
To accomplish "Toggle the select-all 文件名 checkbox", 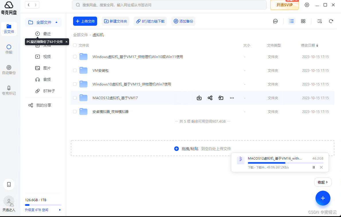I will coord(75,45).
